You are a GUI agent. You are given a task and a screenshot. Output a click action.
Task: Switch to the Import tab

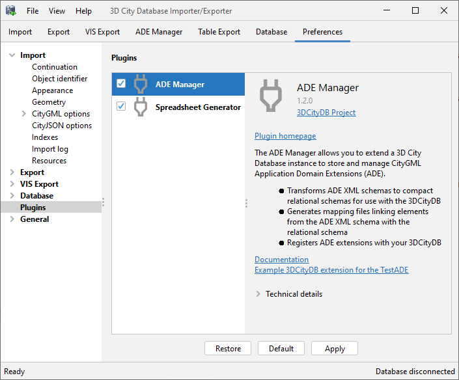(20, 32)
